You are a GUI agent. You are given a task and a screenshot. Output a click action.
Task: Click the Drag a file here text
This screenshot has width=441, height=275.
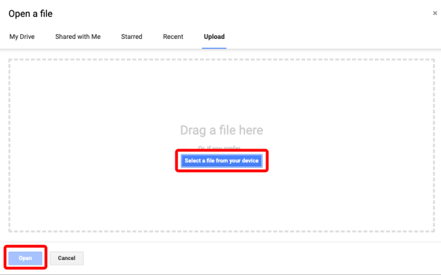(x=221, y=130)
